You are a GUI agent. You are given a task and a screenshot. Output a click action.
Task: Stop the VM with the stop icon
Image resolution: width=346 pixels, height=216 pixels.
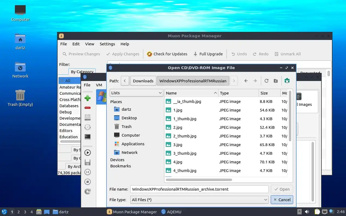(x=88, y=182)
